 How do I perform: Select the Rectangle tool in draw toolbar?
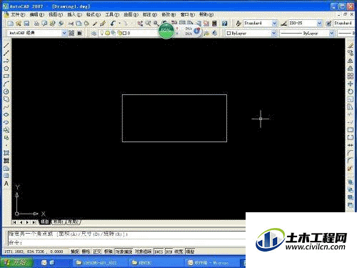pyautogui.click(x=6, y=76)
